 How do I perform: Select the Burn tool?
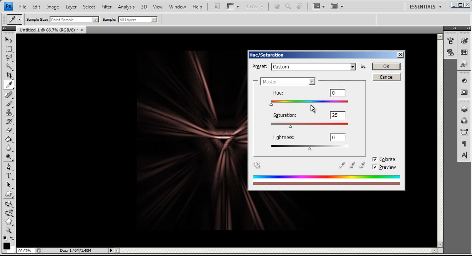coord(8,157)
